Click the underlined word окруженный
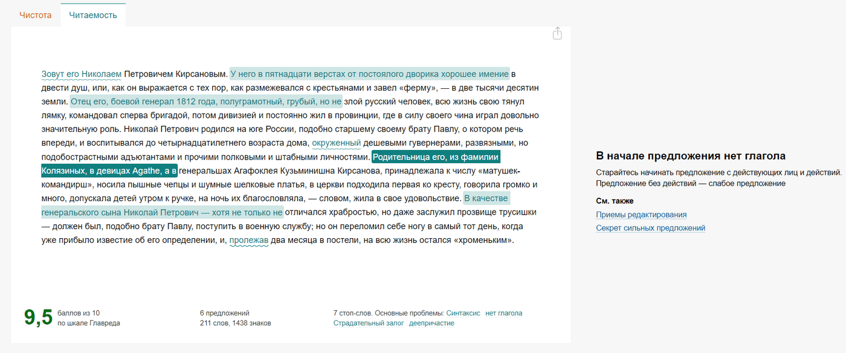This screenshot has height=353, width=846. click(x=336, y=143)
